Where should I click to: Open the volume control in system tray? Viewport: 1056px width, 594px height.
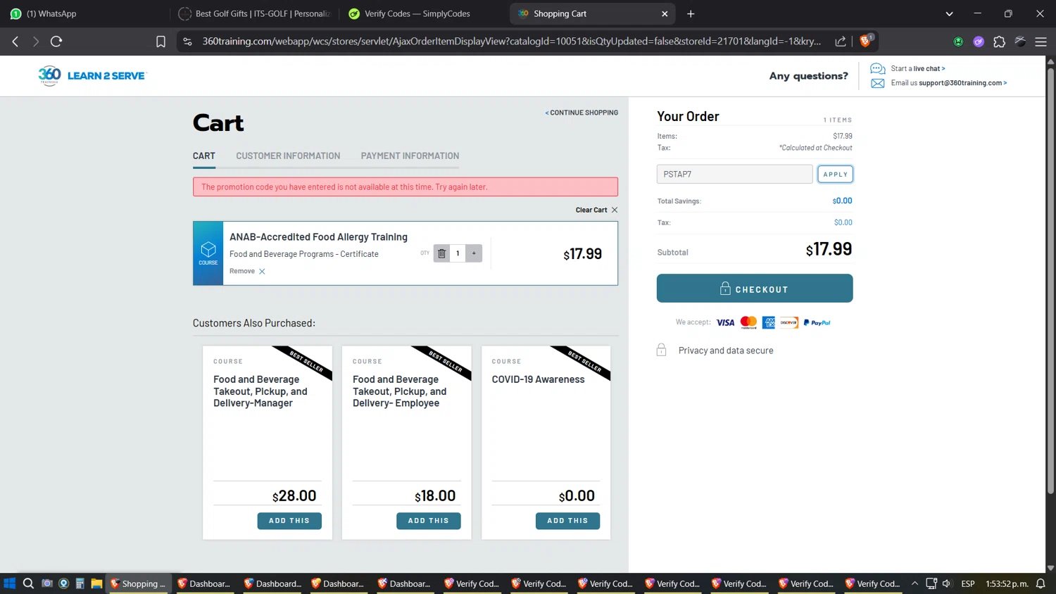coord(947,583)
